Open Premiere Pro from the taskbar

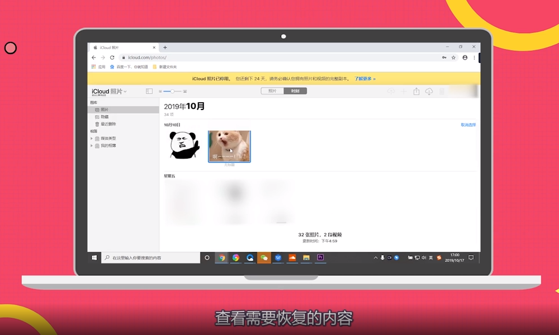[320, 257]
